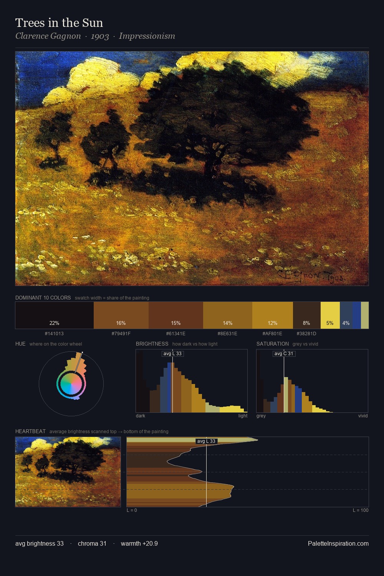384x576 pixels.
Task: Open the main painting image
Action: 192,169
